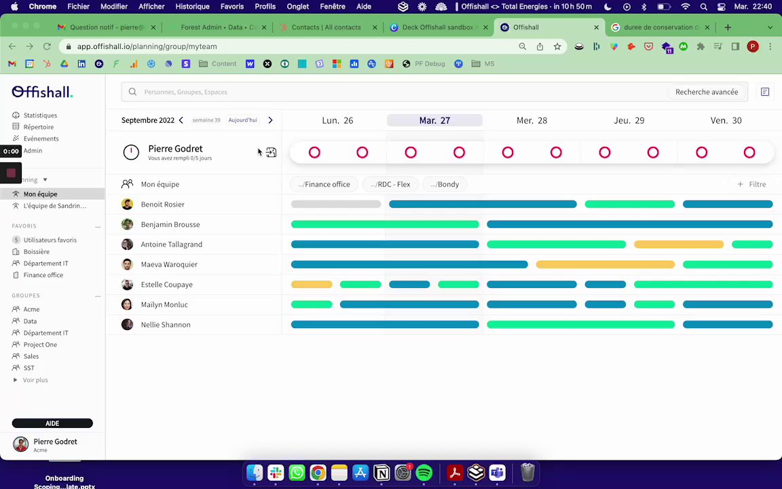Click Nellie Shannon's green midweek bar
This screenshot has width=782, height=489.
click(580, 325)
